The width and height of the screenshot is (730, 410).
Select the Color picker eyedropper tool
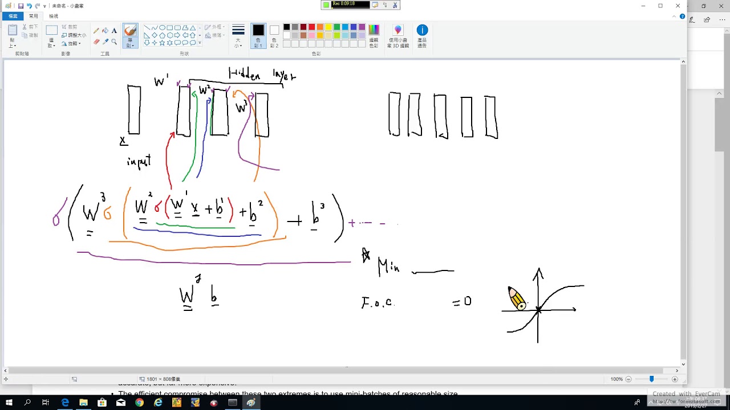tap(105, 42)
